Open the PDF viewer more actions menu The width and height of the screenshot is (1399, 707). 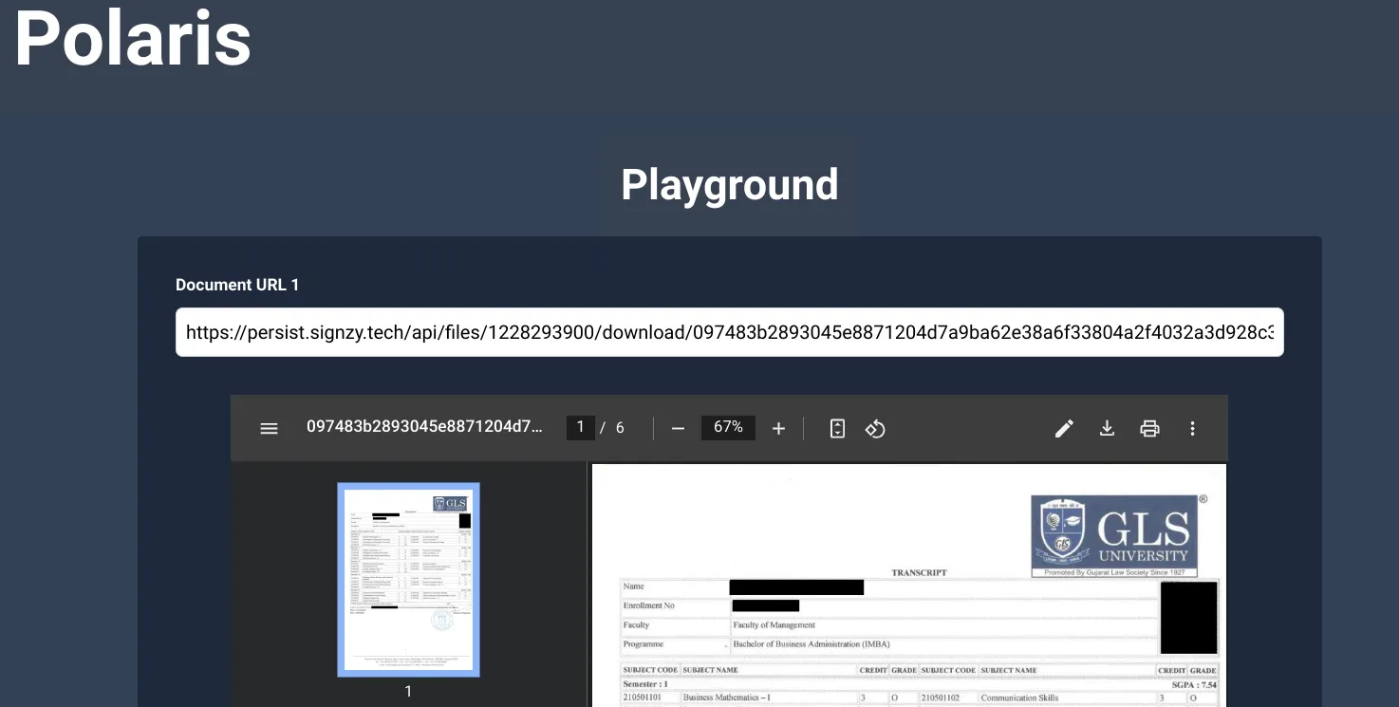pyautogui.click(x=1193, y=428)
